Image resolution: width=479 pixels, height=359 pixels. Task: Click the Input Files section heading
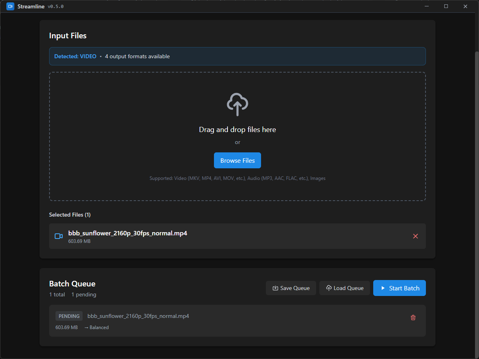click(67, 36)
